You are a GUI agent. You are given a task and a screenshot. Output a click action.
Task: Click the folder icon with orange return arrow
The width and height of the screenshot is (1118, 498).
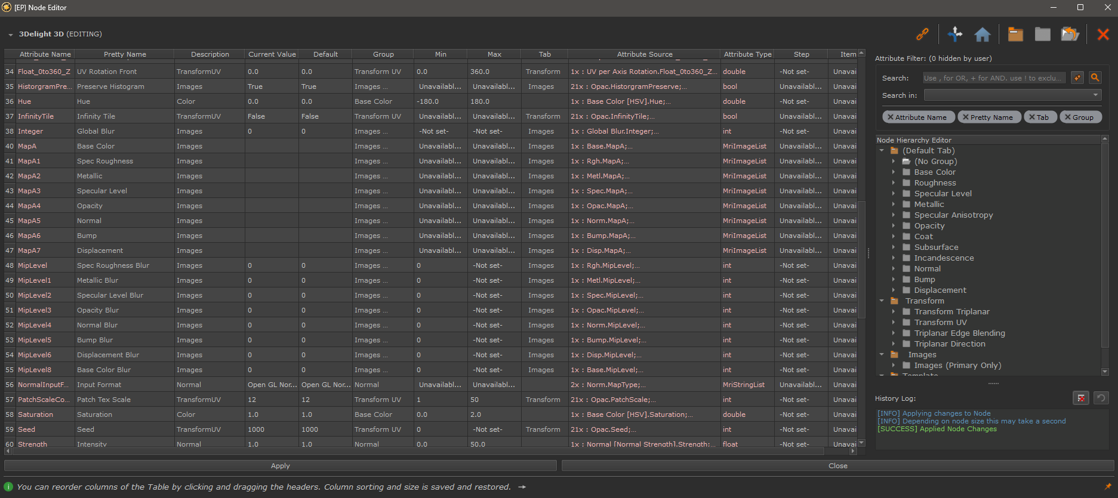pyautogui.click(x=1070, y=35)
